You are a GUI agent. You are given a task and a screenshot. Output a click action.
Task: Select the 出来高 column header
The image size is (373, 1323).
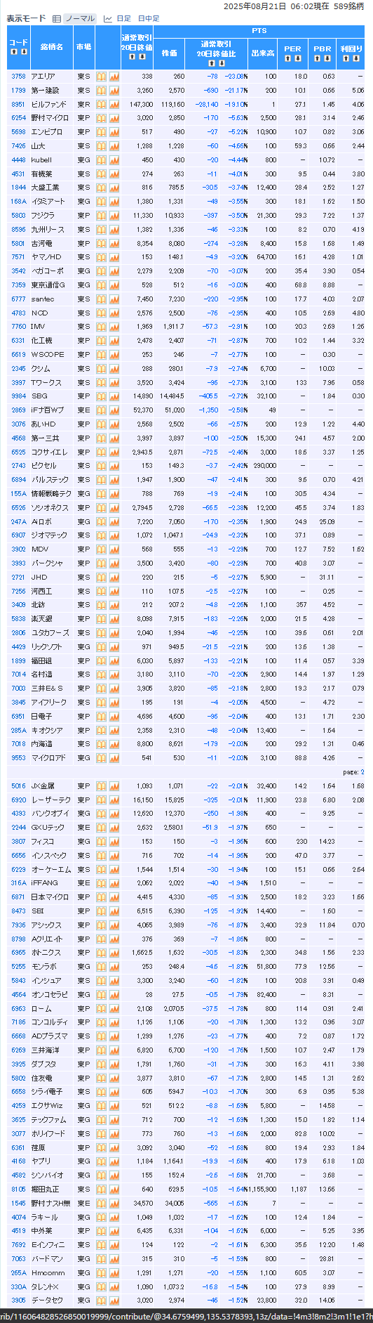(x=263, y=53)
